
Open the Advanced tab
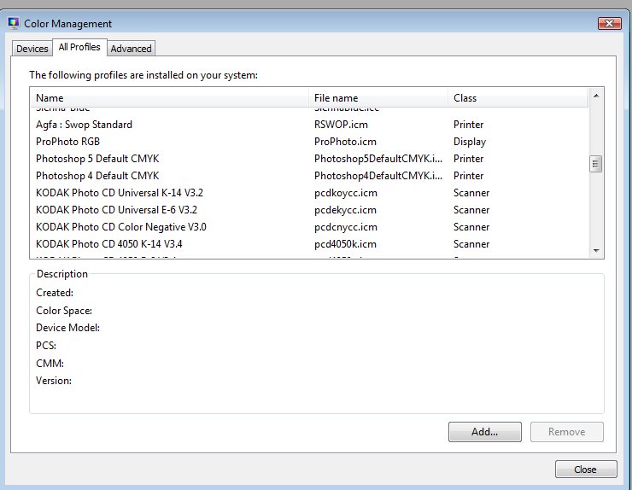131,49
